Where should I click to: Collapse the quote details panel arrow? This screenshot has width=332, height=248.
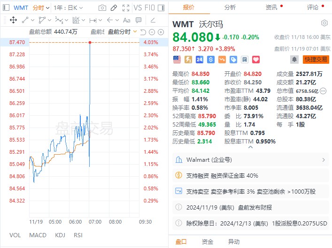pyautogui.click(x=250, y=147)
